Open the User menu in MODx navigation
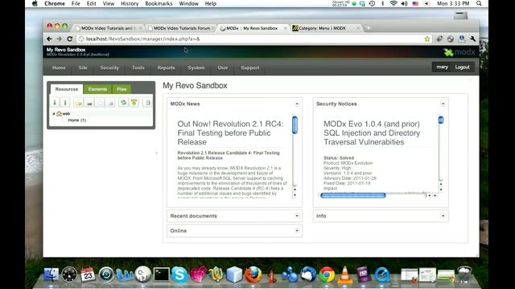The image size is (515, 289). pos(223,67)
